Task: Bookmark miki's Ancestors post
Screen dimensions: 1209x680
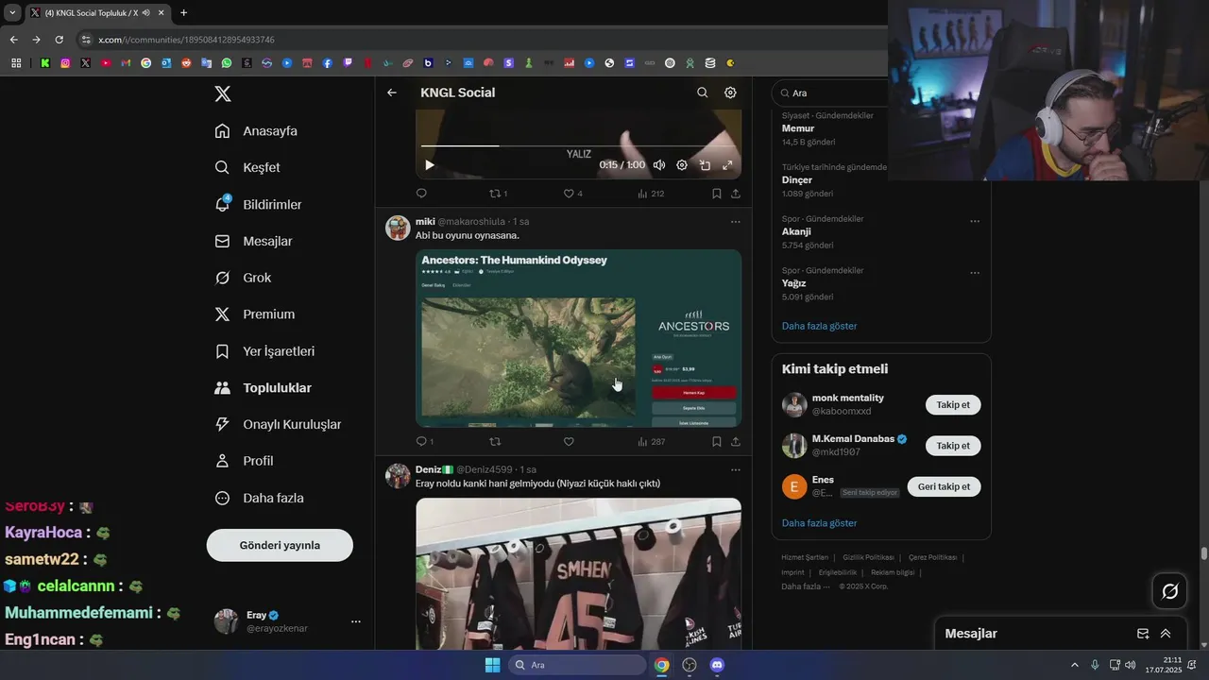Action: (716, 441)
